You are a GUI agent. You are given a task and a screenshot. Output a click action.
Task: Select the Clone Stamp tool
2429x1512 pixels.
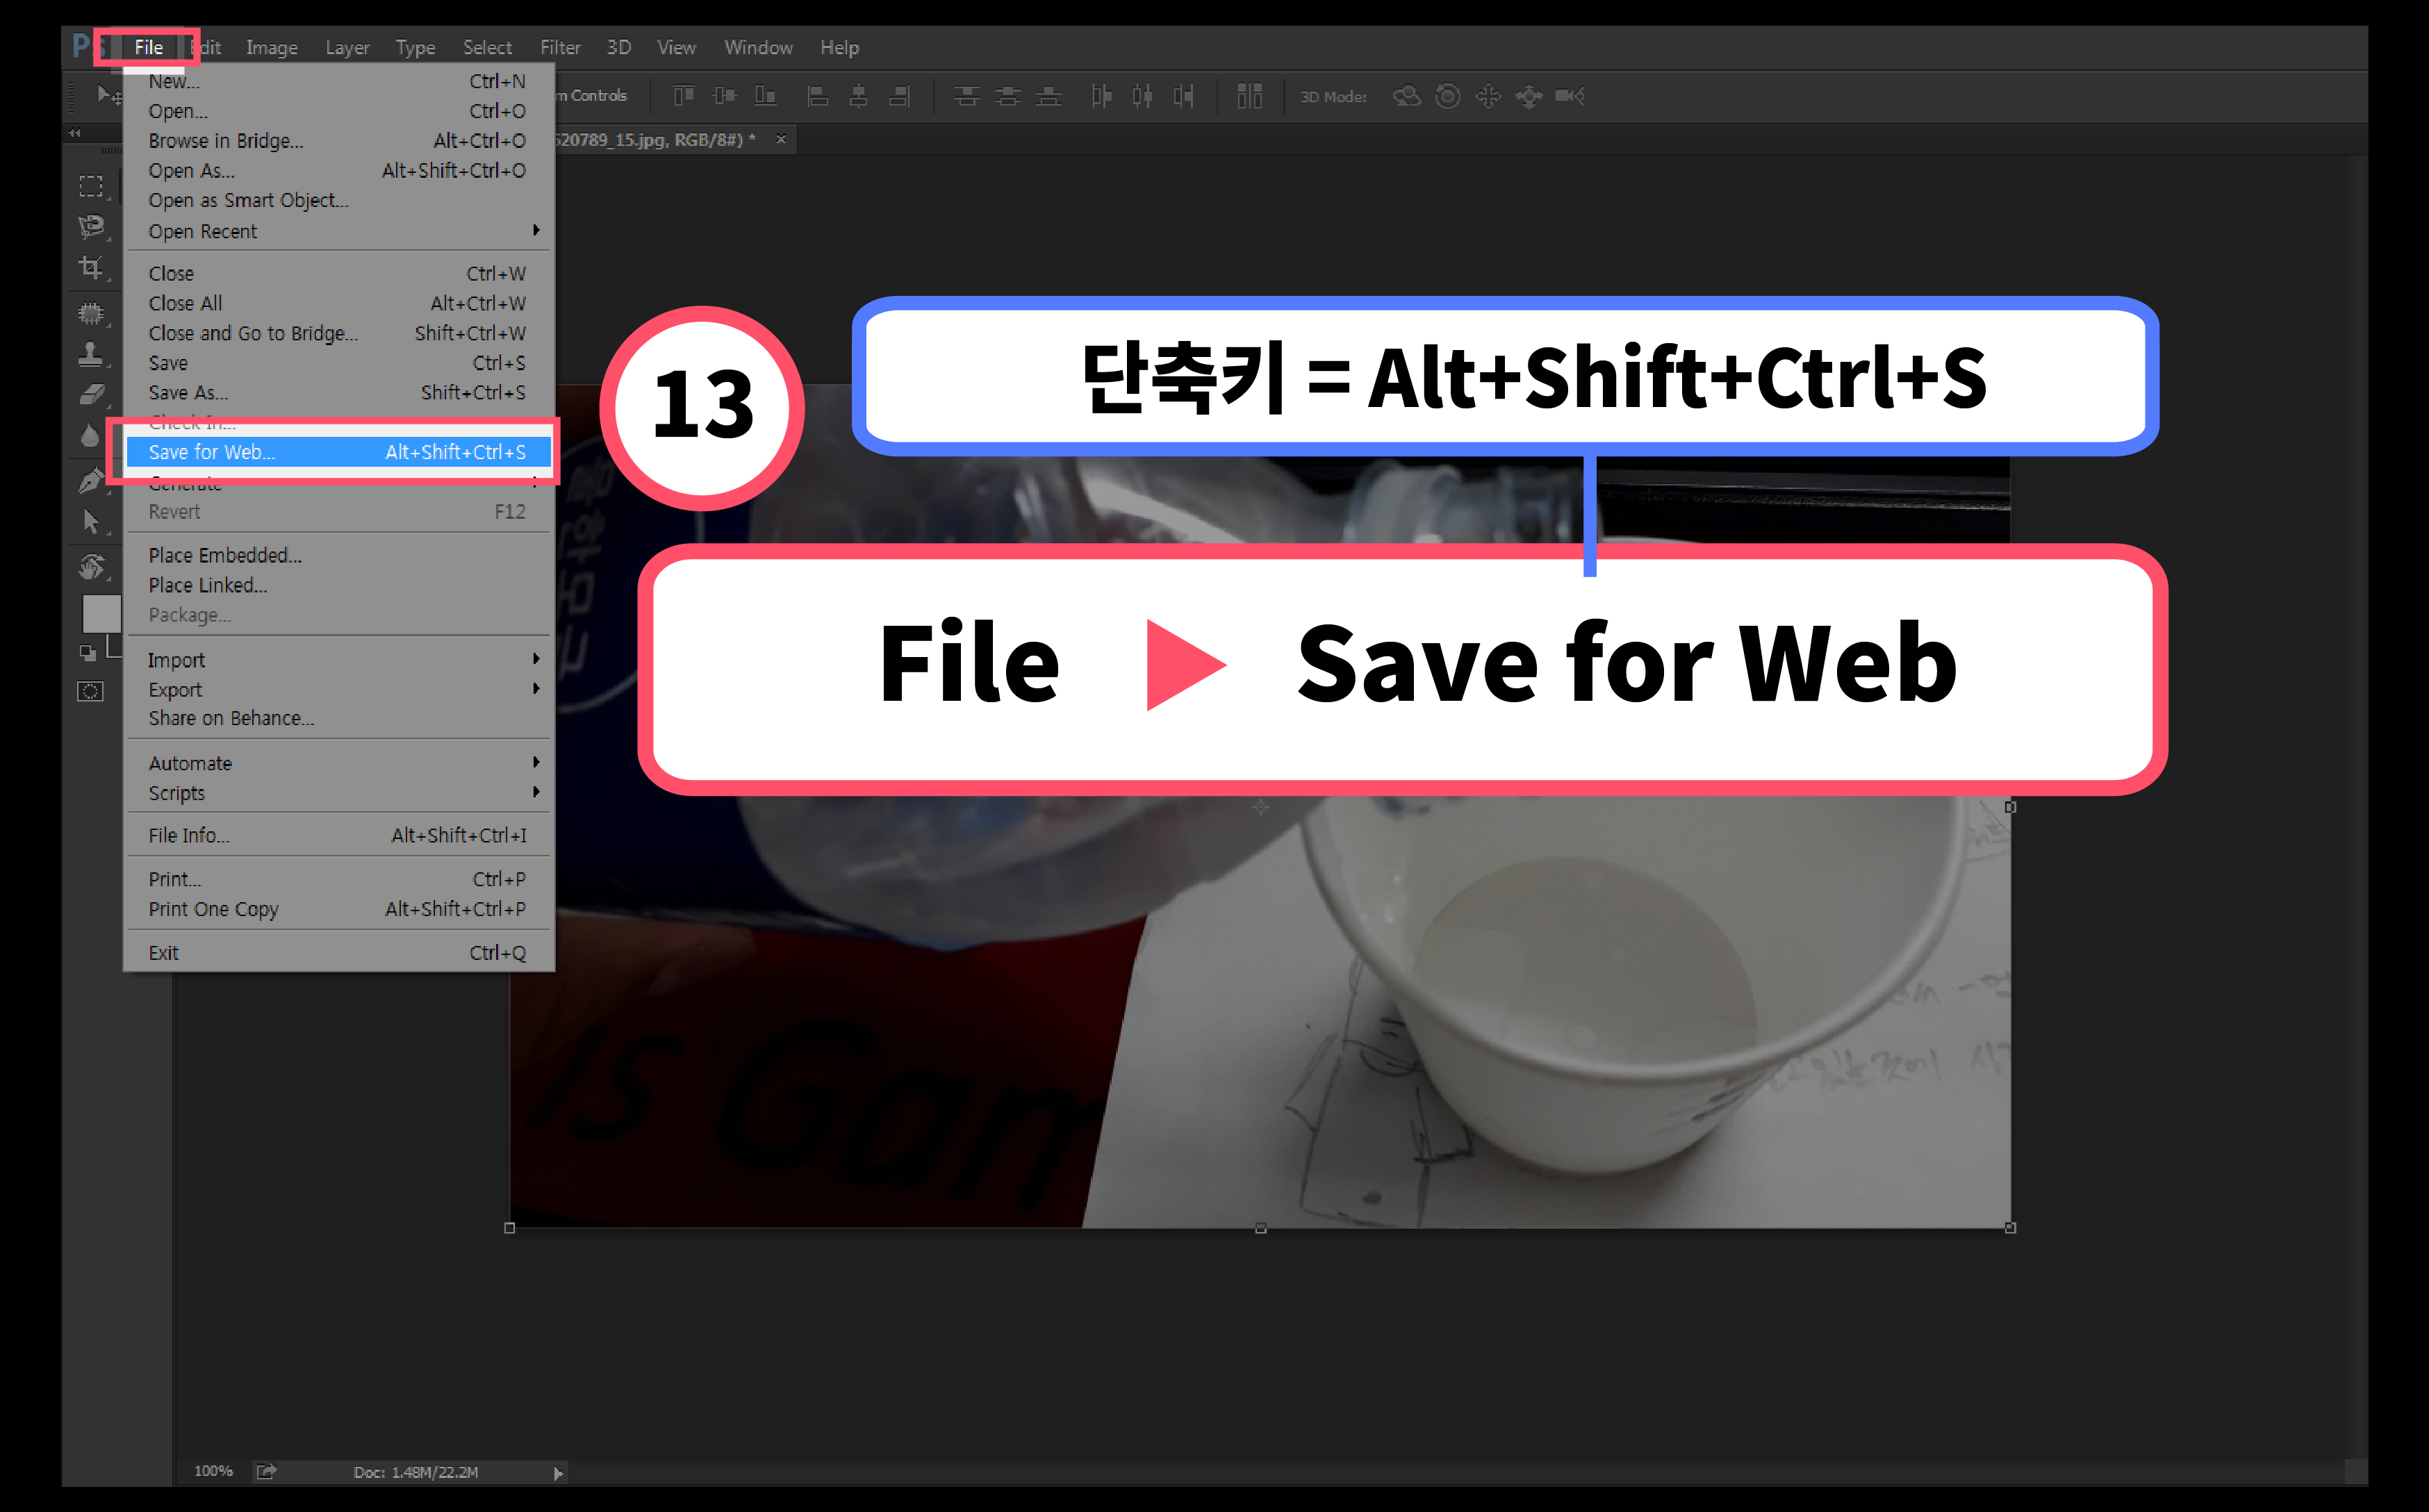click(91, 353)
